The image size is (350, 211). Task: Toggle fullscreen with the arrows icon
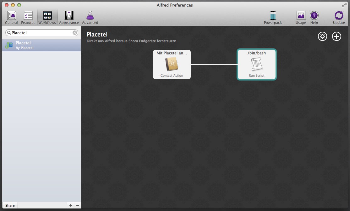click(344, 5)
